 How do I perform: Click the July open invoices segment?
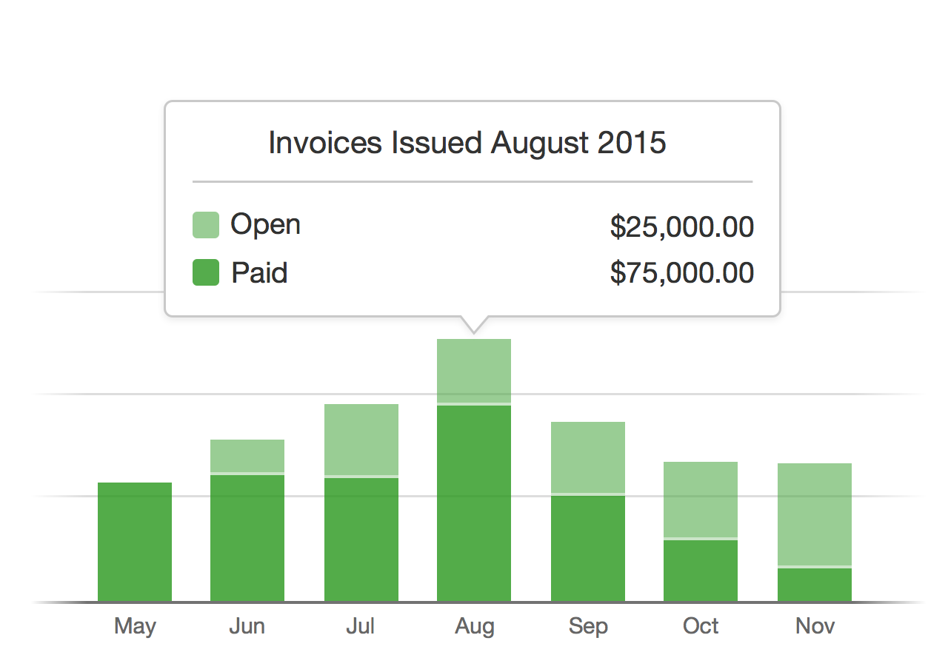(361, 440)
